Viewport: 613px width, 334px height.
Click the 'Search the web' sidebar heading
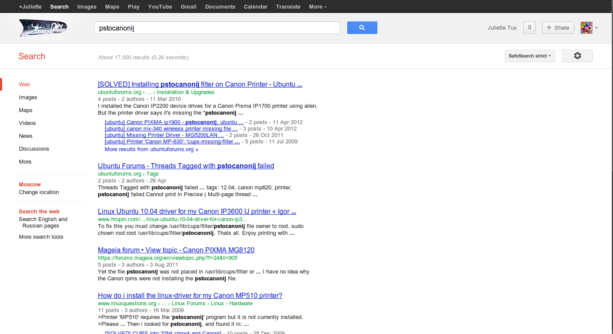coord(39,212)
